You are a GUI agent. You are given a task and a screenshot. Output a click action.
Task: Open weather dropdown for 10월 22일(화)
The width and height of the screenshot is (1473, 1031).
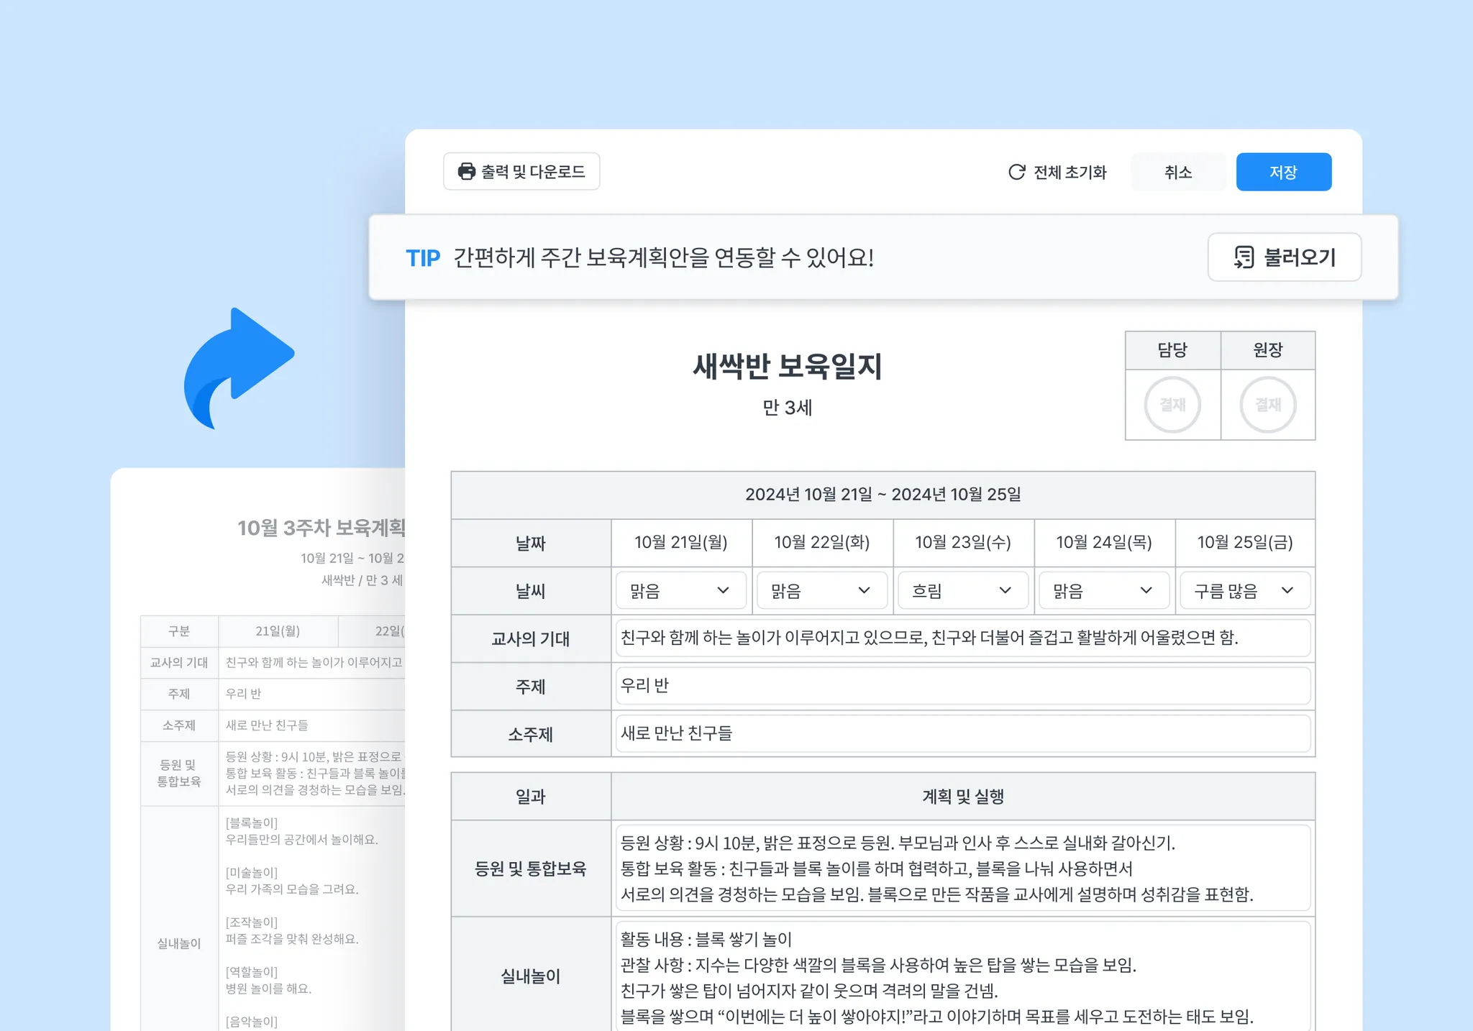click(821, 590)
